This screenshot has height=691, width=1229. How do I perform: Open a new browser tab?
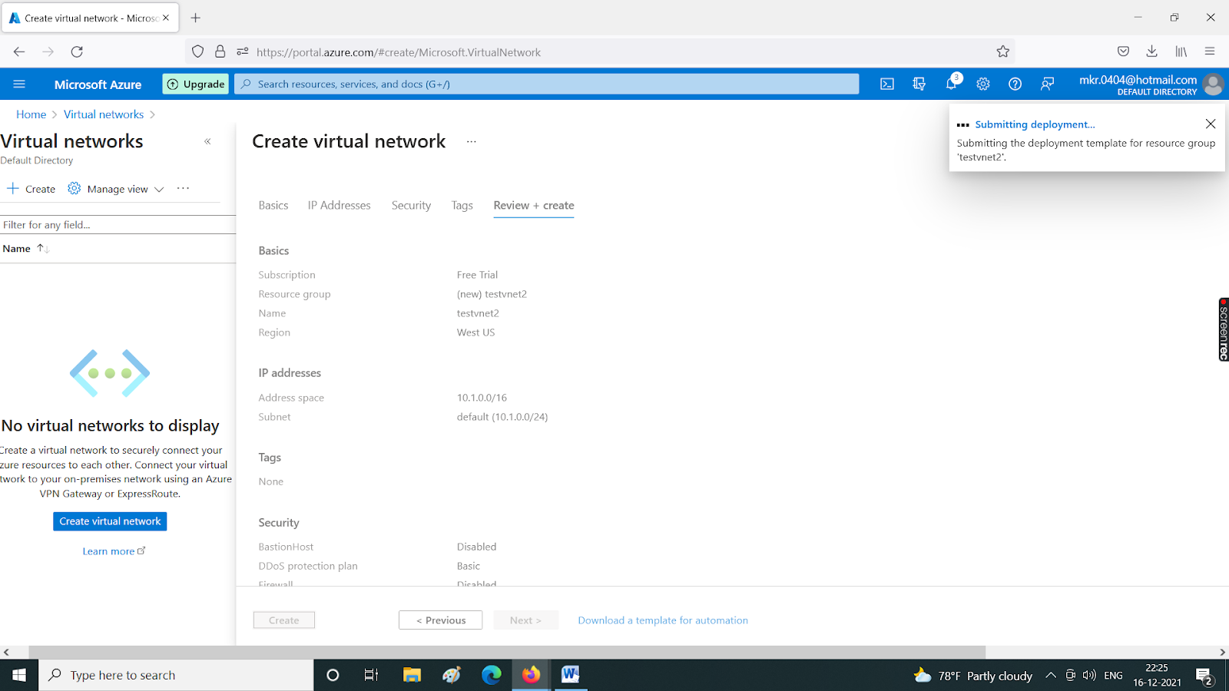(x=196, y=18)
